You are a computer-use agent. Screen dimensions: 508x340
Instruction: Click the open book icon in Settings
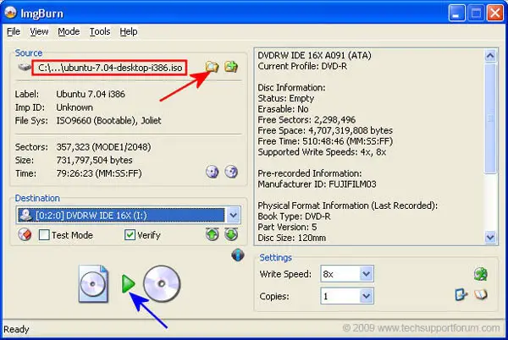(481, 294)
